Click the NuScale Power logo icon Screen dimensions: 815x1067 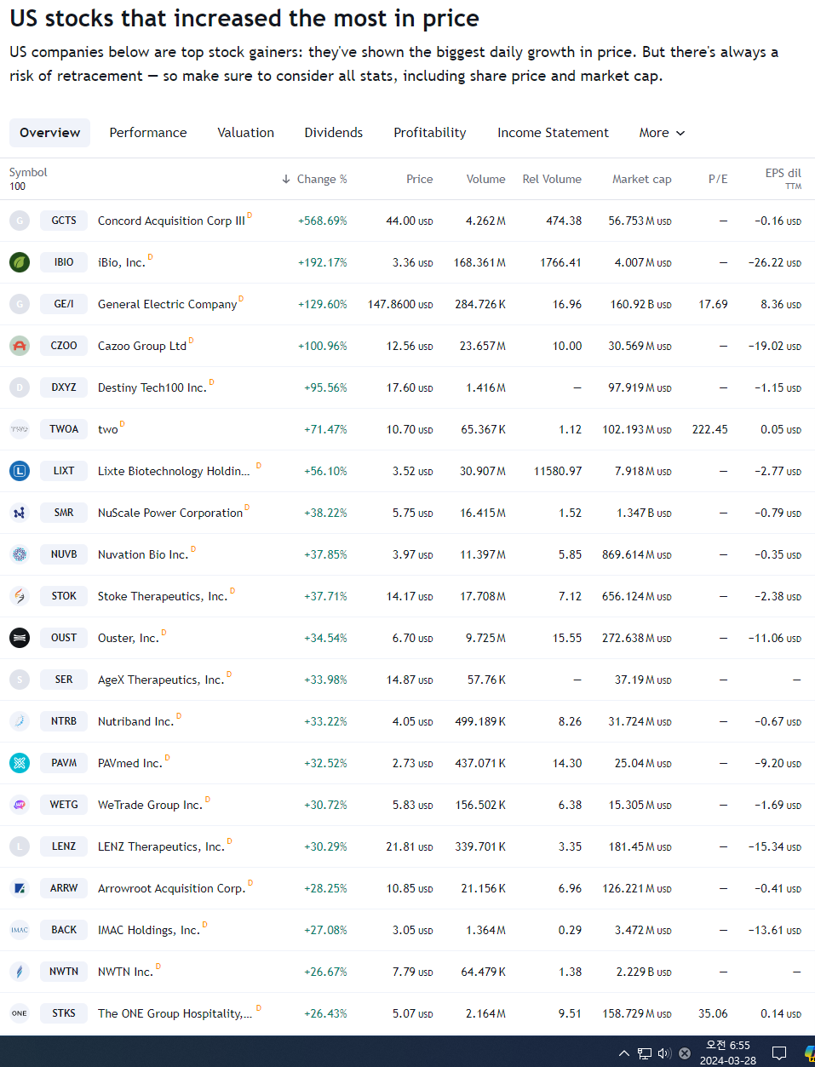pos(20,513)
